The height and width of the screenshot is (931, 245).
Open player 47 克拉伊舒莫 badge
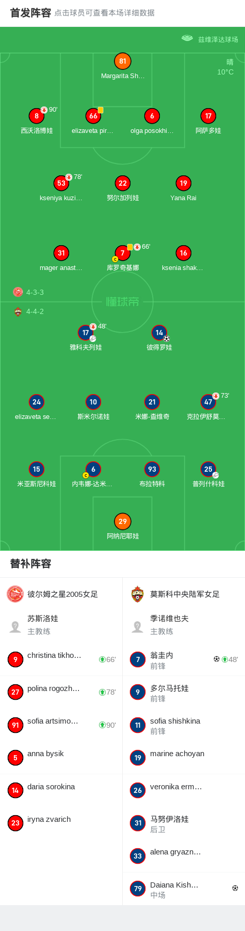[x=208, y=402]
